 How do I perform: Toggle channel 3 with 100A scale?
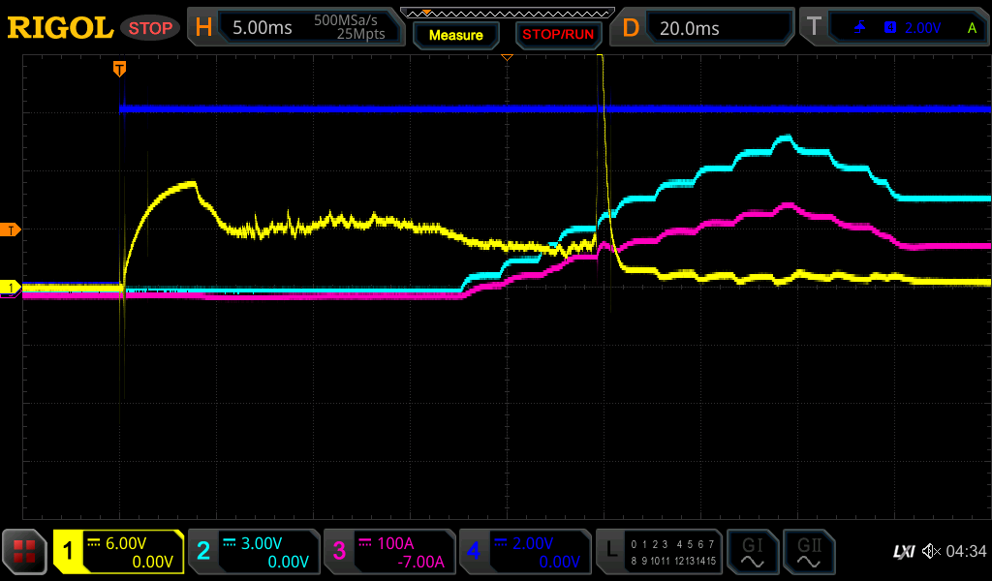[x=388, y=552]
